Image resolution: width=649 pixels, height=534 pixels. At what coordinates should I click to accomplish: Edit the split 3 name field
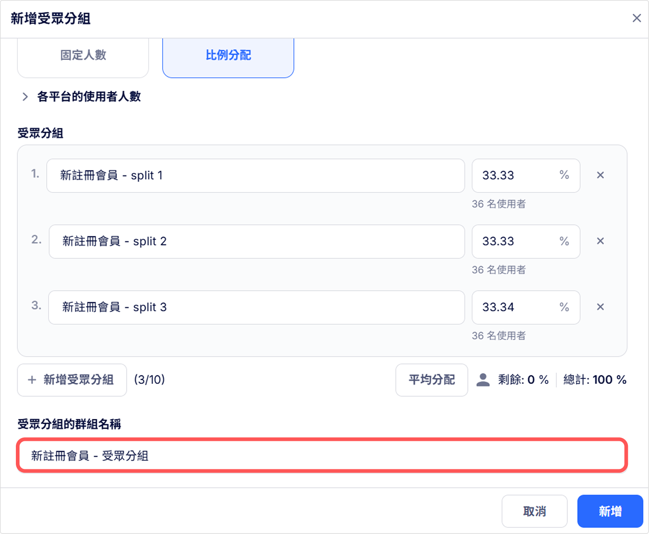[256, 307]
